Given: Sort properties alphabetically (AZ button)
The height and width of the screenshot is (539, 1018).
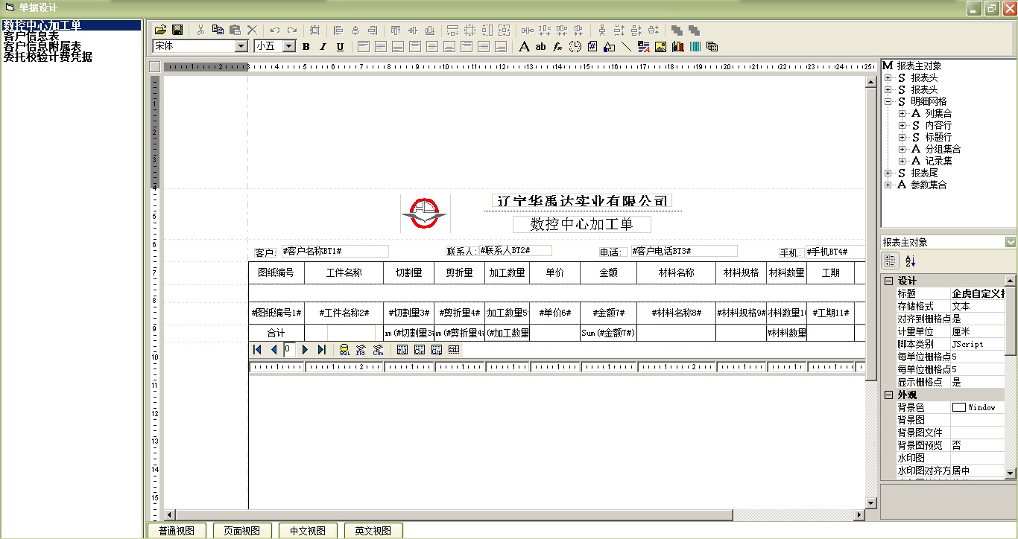Looking at the screenshot, I should [910, 261].
